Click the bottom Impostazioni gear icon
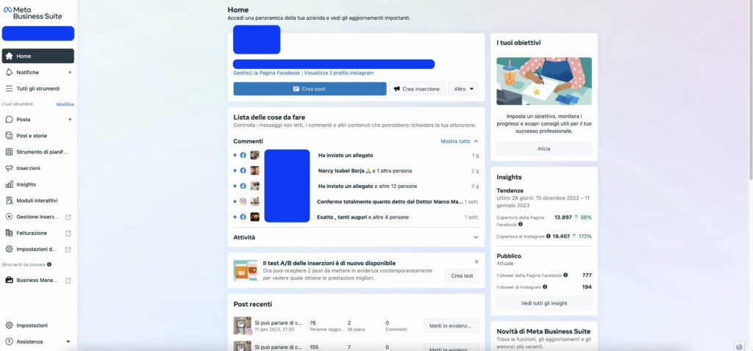The image size is (753, 351). pyautogui.click(x=9, y=325)
